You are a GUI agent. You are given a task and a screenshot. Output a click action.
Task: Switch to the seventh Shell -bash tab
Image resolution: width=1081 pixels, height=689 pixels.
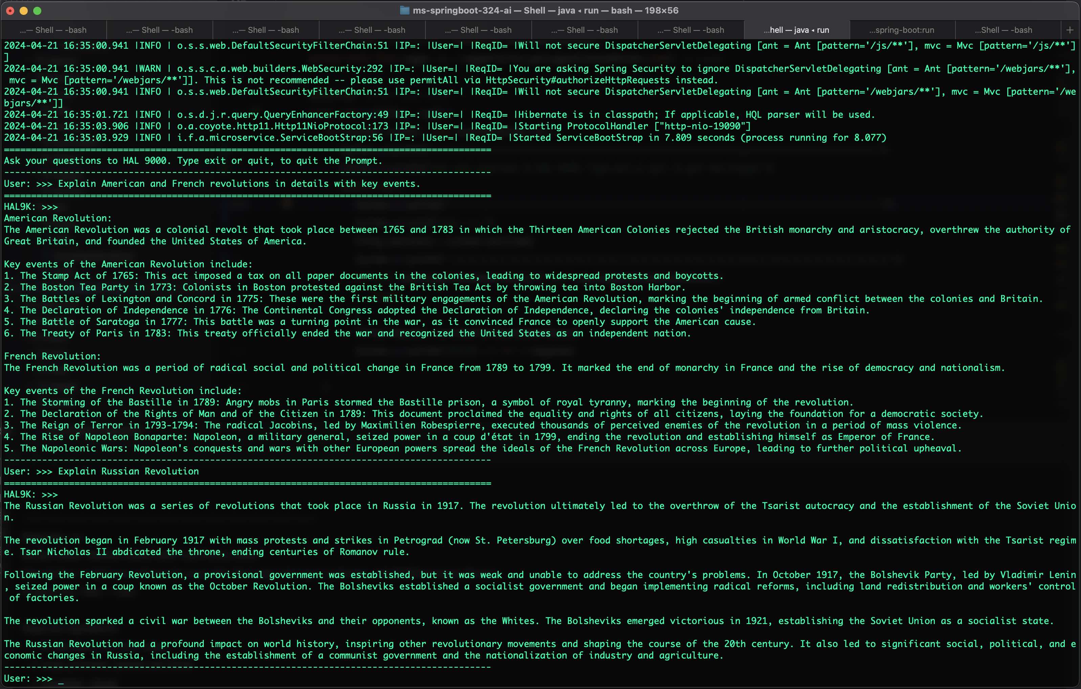tap(691, 30)
